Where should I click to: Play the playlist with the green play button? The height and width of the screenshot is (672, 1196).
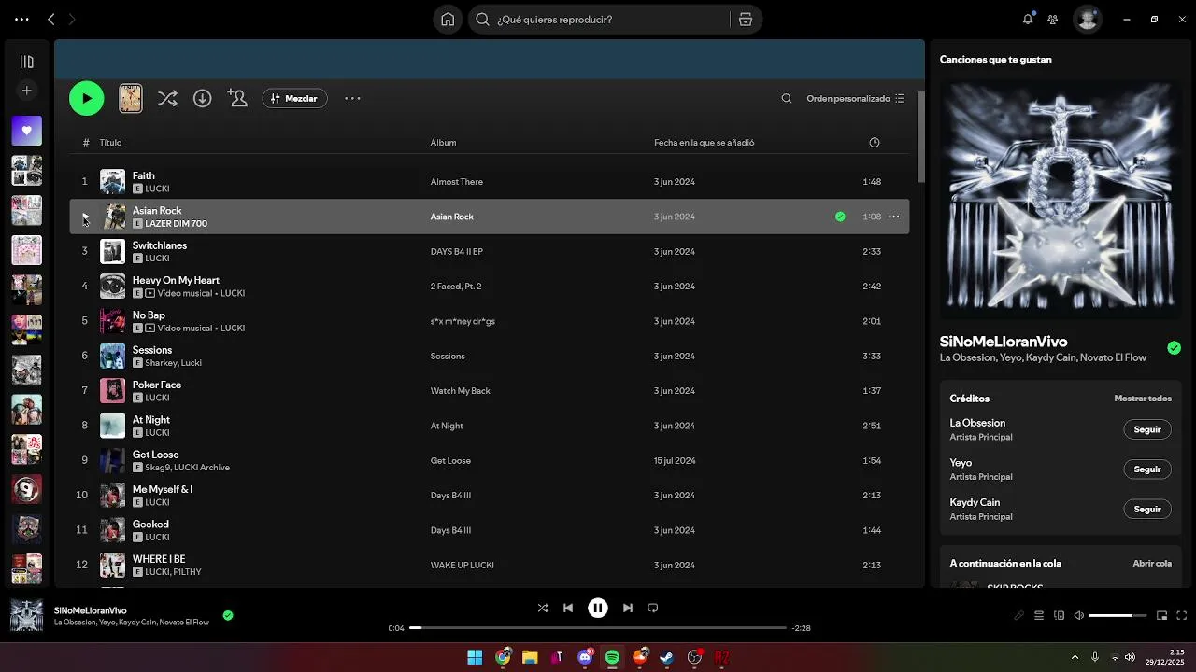87,98
